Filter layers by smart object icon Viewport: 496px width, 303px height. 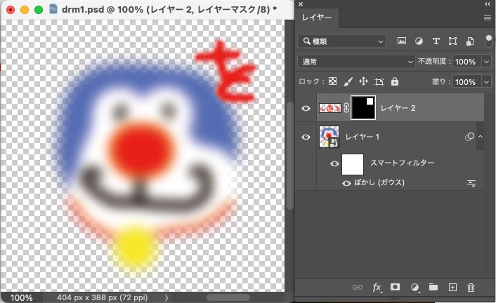(x=470, y=41)
